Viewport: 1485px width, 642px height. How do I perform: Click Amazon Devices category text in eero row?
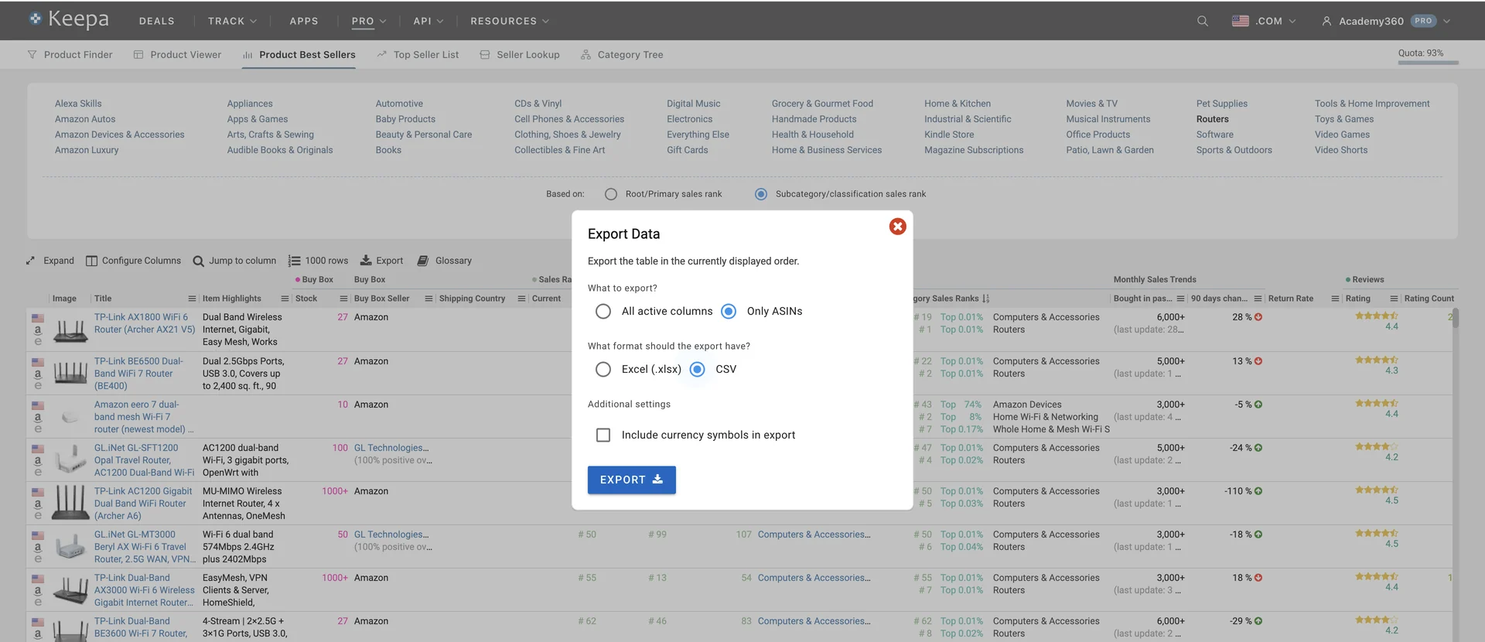pos(1027,405)
